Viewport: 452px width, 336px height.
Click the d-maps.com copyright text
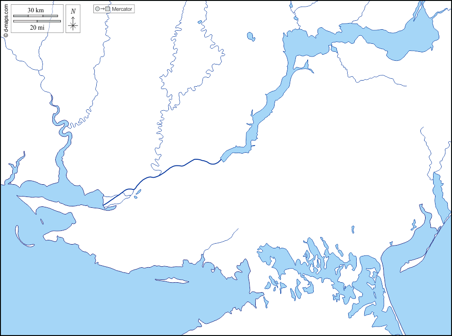(x=6, y=20)
